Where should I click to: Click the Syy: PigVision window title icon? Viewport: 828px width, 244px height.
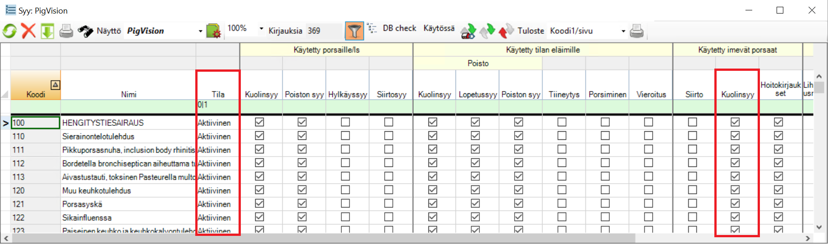tap(10, 10)
